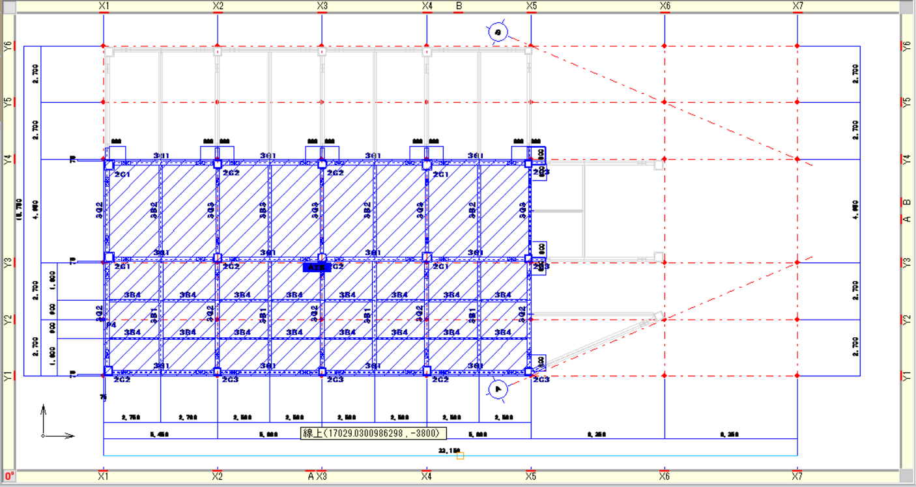Click the red grid node at X6-Y6
Image resolution: width=916 pixels, height=487 pixels.
click(x=665, y=46)
